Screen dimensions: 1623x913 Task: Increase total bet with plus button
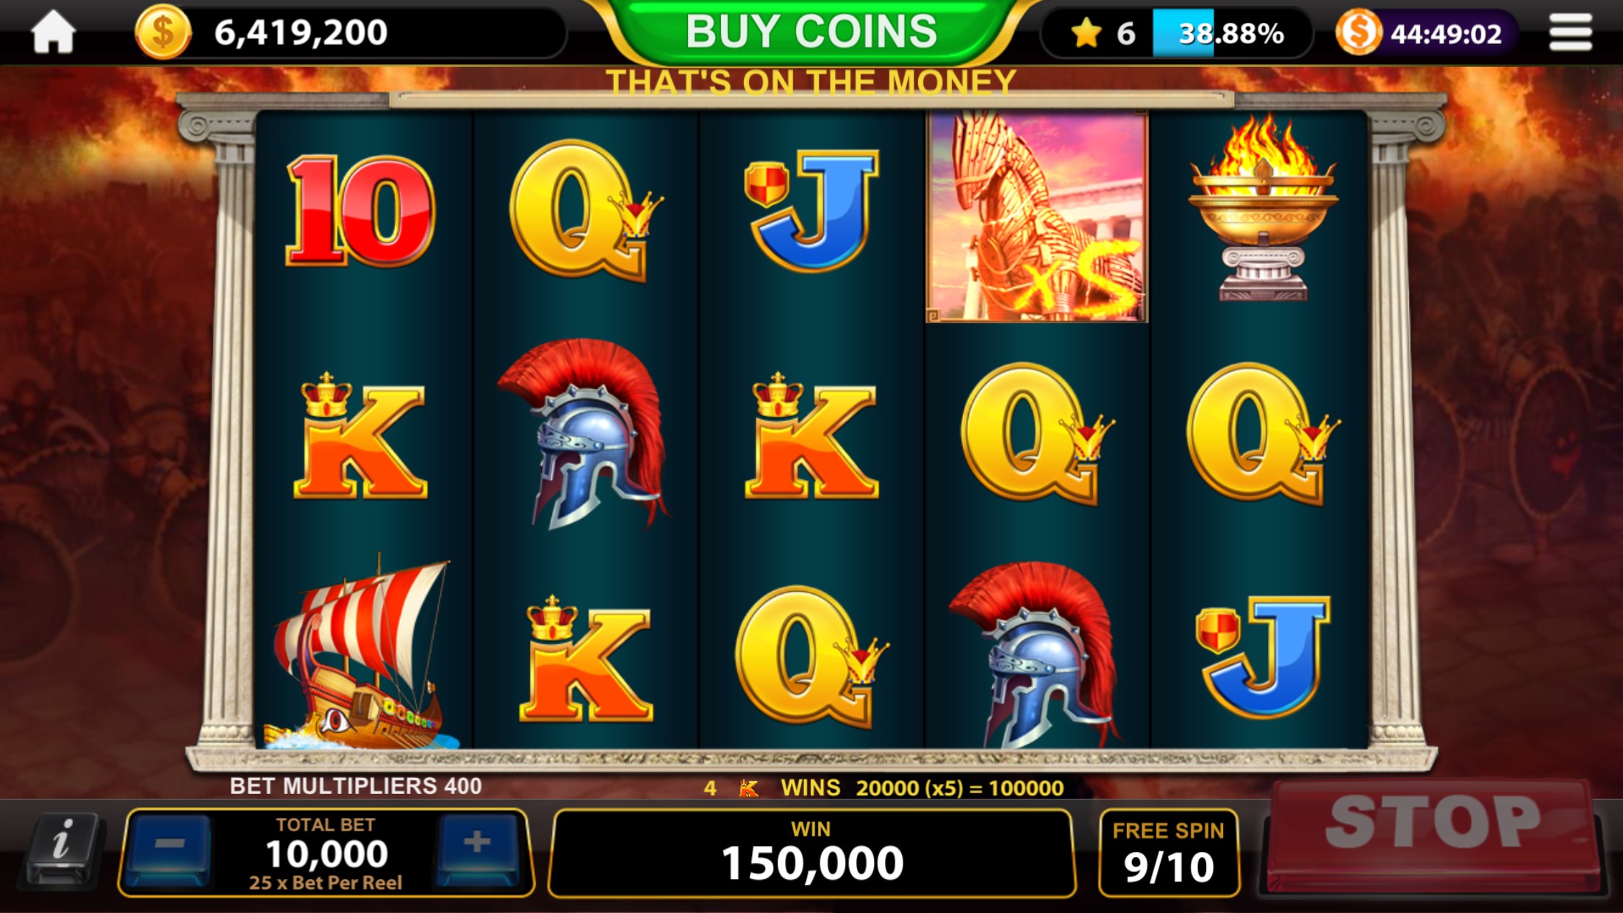coord(478,849)
